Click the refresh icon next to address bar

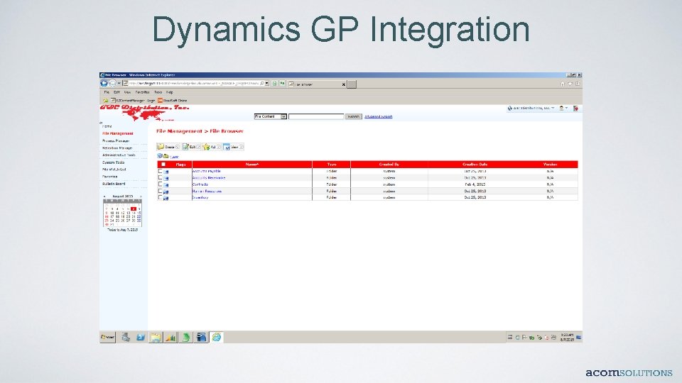274,84
